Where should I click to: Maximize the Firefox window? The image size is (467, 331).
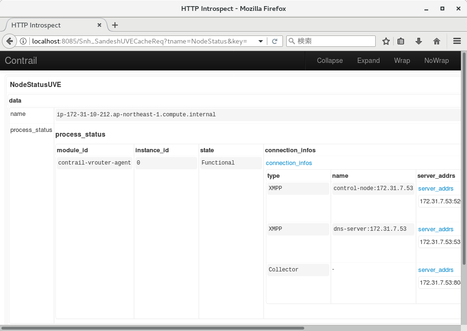point(442,9)
